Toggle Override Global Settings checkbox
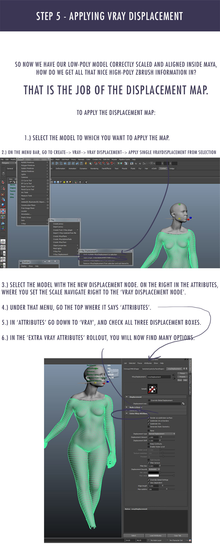The image size is (220, 553). point(148,480)
